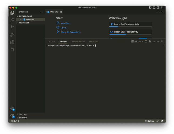
Task: Focus the terminal prompt line
Action: [72, 46]
